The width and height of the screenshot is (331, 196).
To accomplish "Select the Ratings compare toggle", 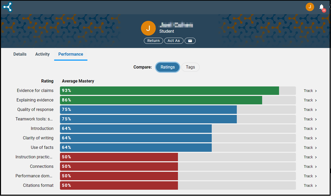I will pyautogui.click(x=167, y=67).
